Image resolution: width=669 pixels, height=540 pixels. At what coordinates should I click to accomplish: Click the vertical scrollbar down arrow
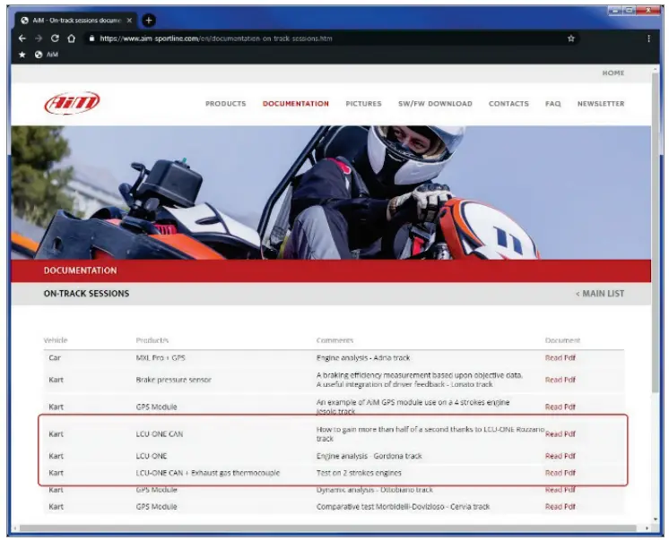tap(656, 519)
